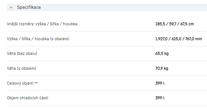Viewport: 207px width, 108px height.
Task: Select the Váha (s obalem) label
Action: [21, 68]
